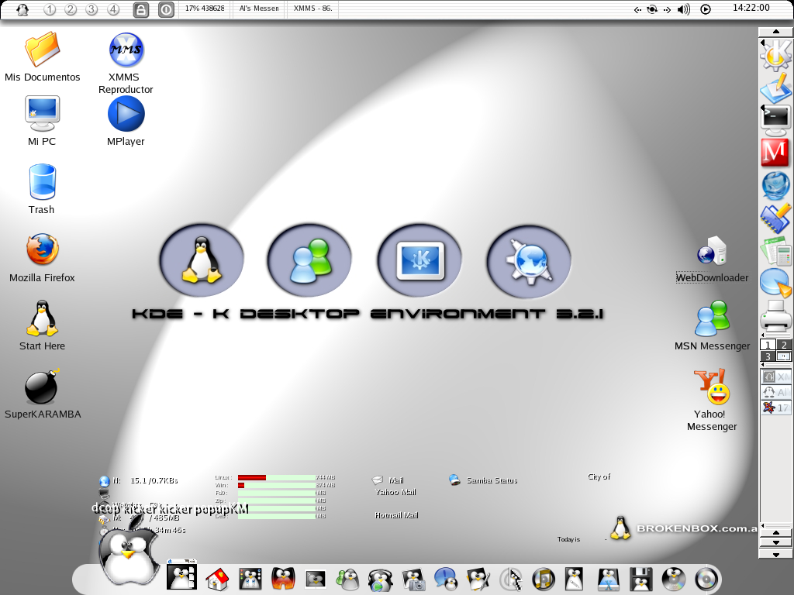Open the spreadsheet calculator icon in side panel
Image resolution: width=794 pixels, height=595 pixels.
tap(775, 252)
